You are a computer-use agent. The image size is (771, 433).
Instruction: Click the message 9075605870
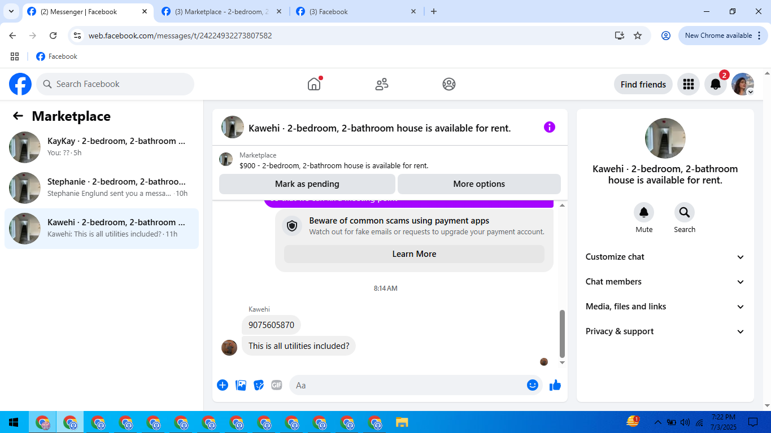click(x=271, y=325)
